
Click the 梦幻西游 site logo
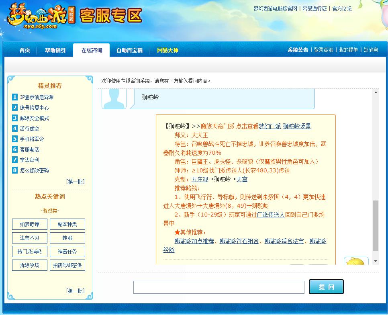[32, 16]
